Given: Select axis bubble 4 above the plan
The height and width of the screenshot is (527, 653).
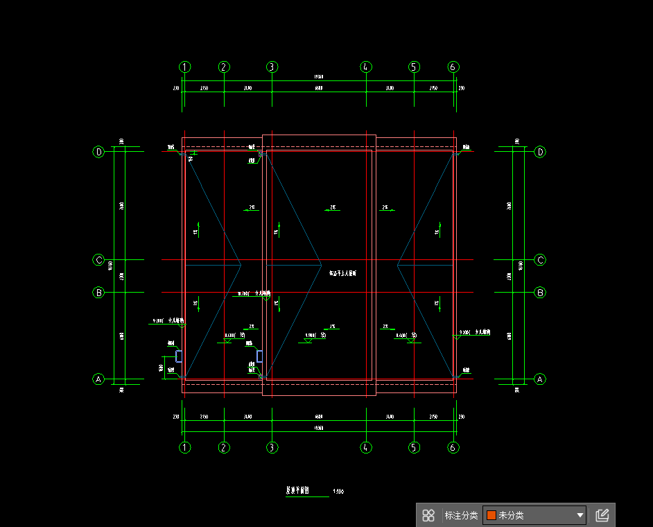Looking at the screenshot, I should [x=365, y=67].
